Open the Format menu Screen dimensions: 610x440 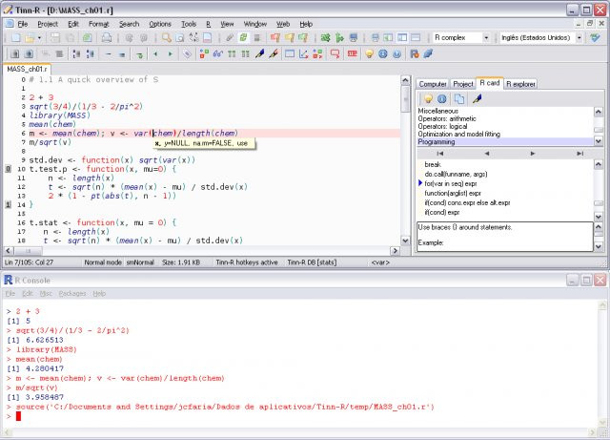point(99,24)
